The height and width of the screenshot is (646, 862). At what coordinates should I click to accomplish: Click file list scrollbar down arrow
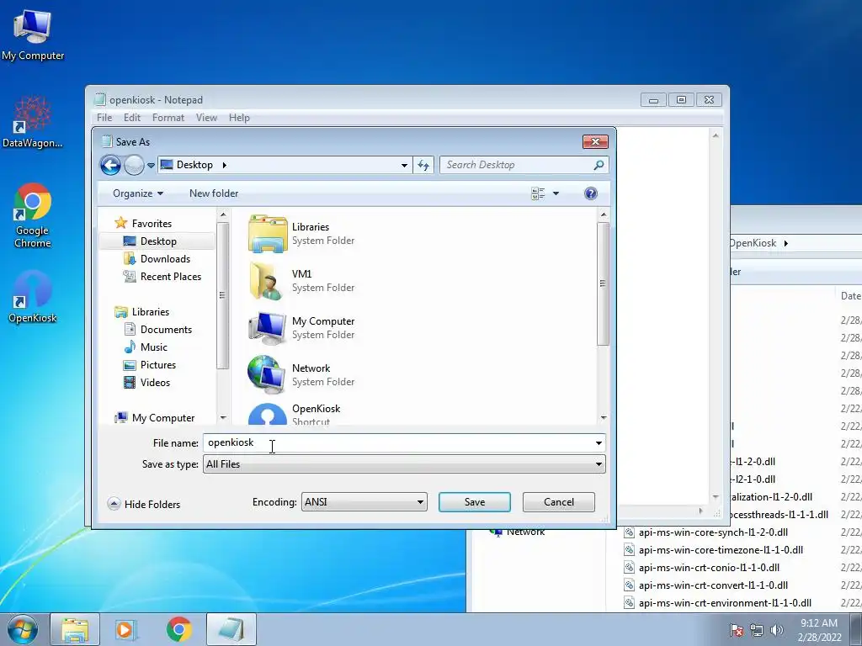[x=603, y=418]
